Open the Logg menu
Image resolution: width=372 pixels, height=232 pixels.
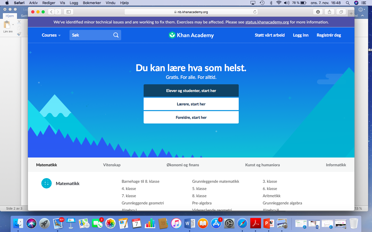coord(74,3)
